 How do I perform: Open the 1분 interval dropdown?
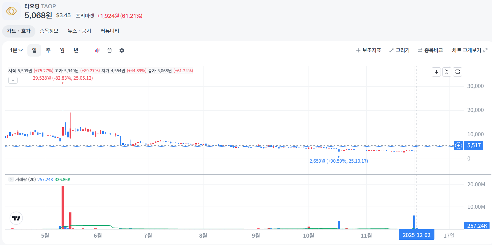pos(16,50)
